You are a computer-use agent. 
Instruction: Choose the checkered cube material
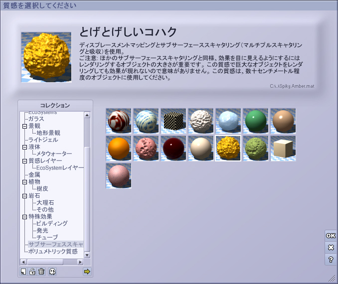click(173, 121)
